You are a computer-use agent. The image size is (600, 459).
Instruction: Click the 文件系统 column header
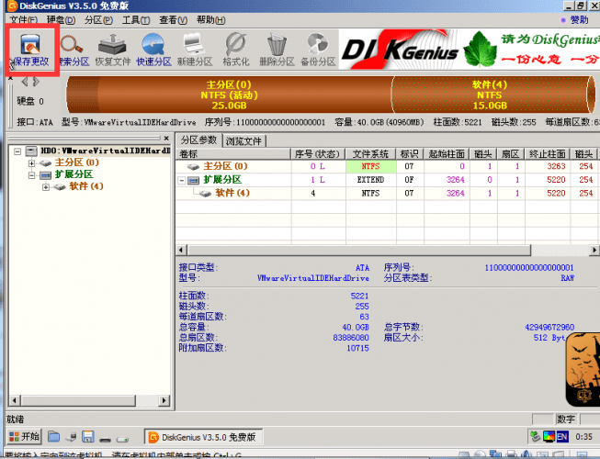pyautogui.click(x=371, y=154)
